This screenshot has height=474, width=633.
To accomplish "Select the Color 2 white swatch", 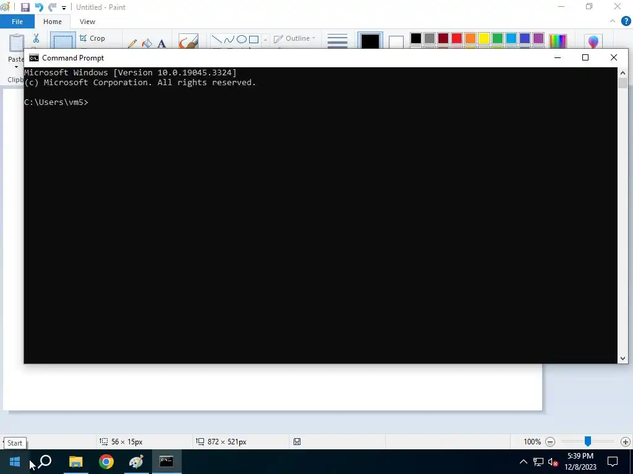I will point(396,42).
